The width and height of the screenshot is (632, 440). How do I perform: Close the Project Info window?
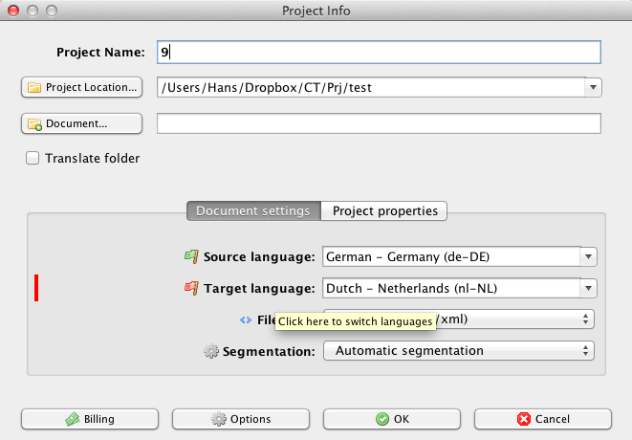(x=12, y=11)
